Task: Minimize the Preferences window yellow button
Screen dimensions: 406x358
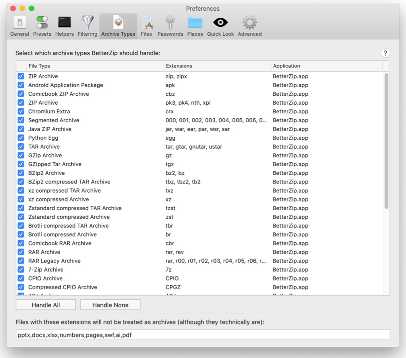Action: 22,8
